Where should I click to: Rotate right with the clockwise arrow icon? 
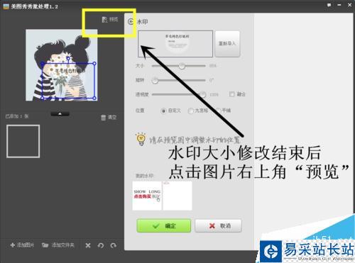click(x=114, y=245)
